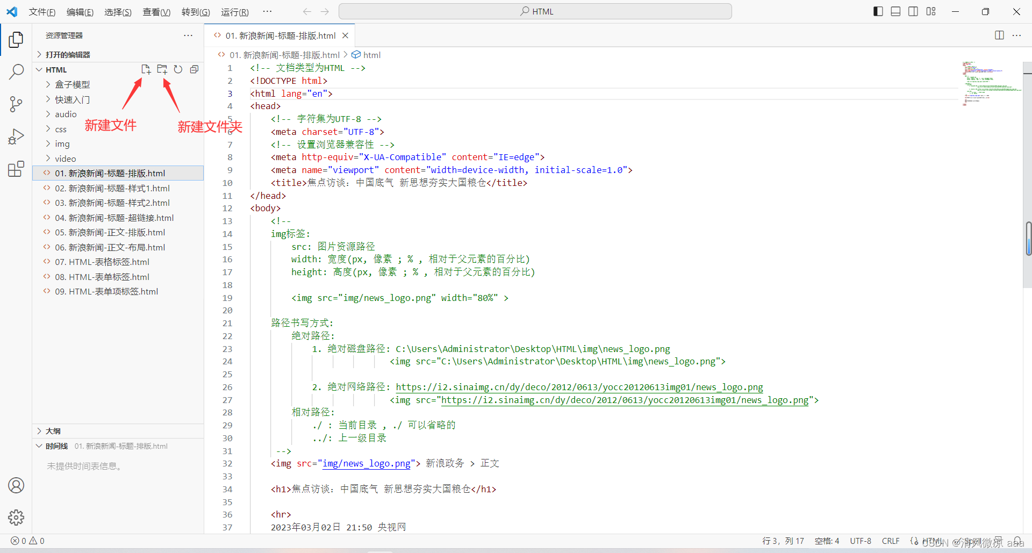This screenshot has height=553, width=1032.
Task: Open the 运行(R) menu
Action: point(234,12)
